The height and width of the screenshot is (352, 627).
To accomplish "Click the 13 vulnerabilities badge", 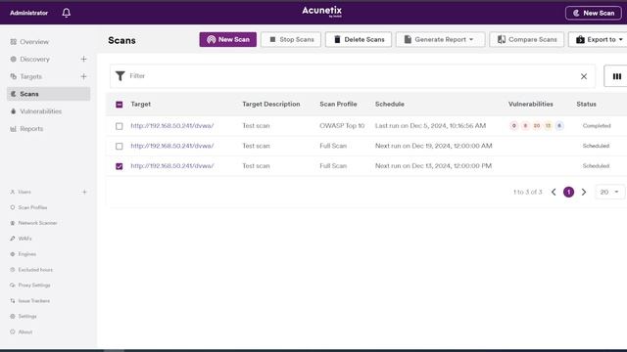I will click(548, 126).
